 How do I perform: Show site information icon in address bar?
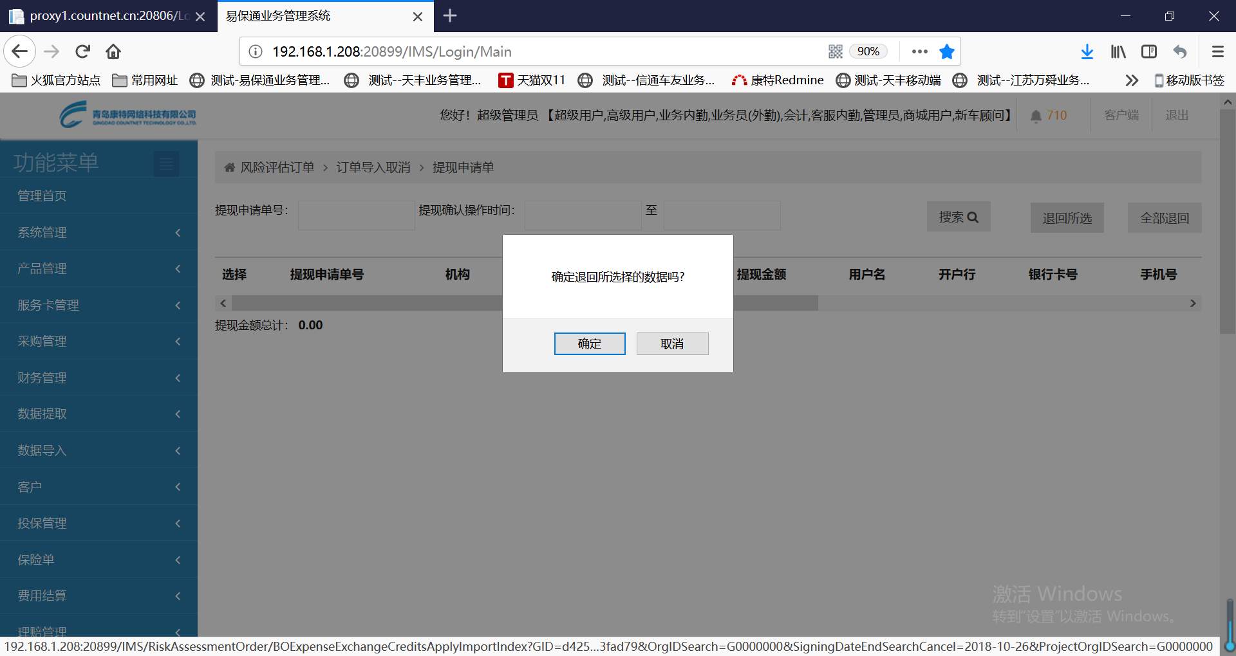pos(256,51)
